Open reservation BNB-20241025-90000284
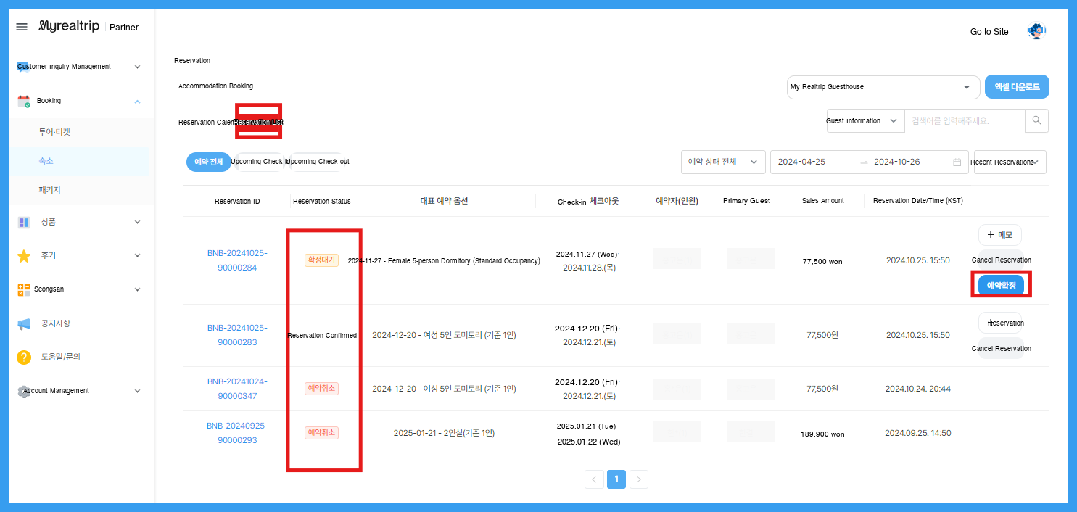Image resolution: width=1077 pixels, height=512 pixels. point(237,260)
